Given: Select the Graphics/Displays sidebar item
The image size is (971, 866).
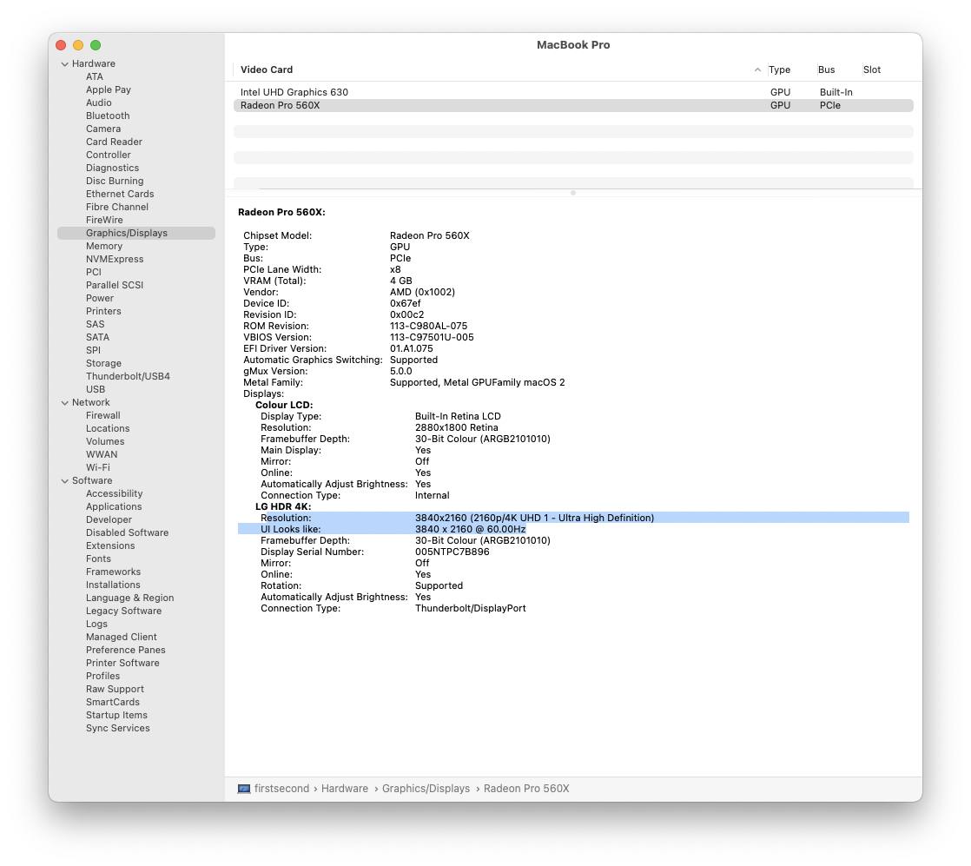Looking at the screenshot, I should pos(136,233).
